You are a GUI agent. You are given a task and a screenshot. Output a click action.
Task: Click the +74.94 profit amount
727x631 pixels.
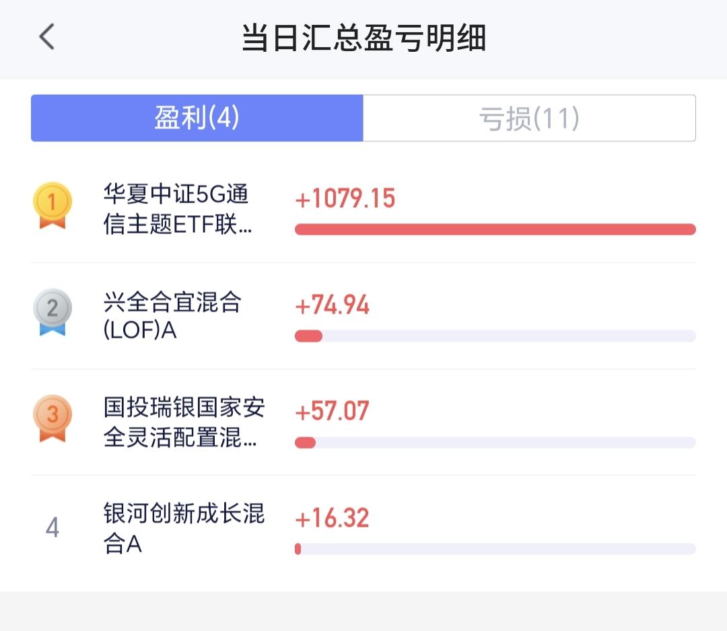click(x=333, y=305)
